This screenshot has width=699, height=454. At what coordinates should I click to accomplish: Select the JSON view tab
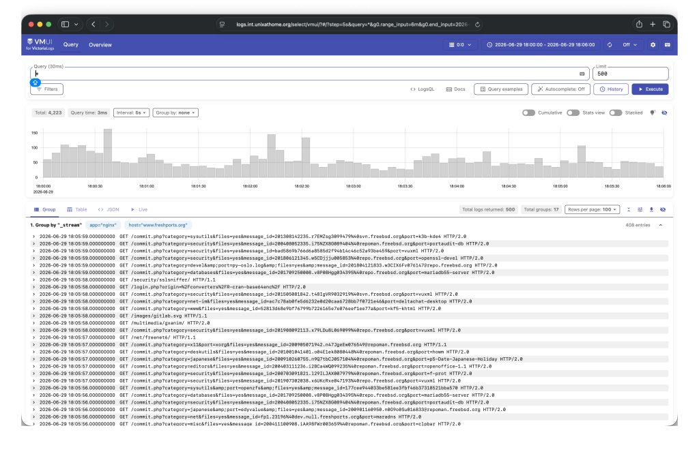(109, 210)
